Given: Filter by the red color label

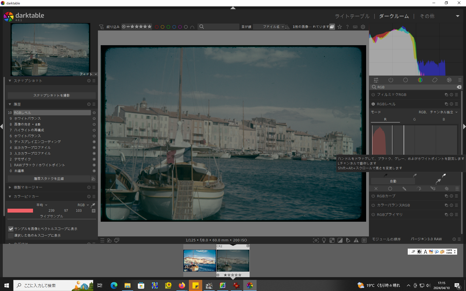Looking at the screenshot, I should pyautogui.click(x=157, y=27).
